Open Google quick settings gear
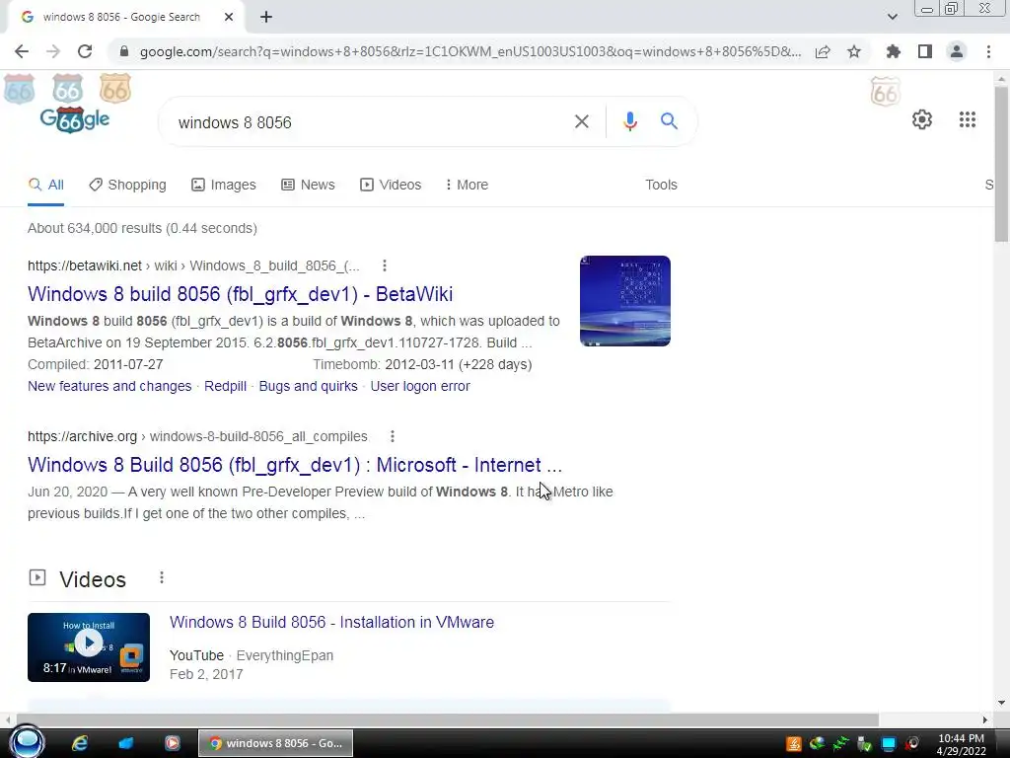 click(x=922, y=119)
